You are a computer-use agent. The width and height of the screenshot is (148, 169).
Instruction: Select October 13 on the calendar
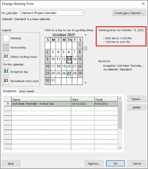69,60
